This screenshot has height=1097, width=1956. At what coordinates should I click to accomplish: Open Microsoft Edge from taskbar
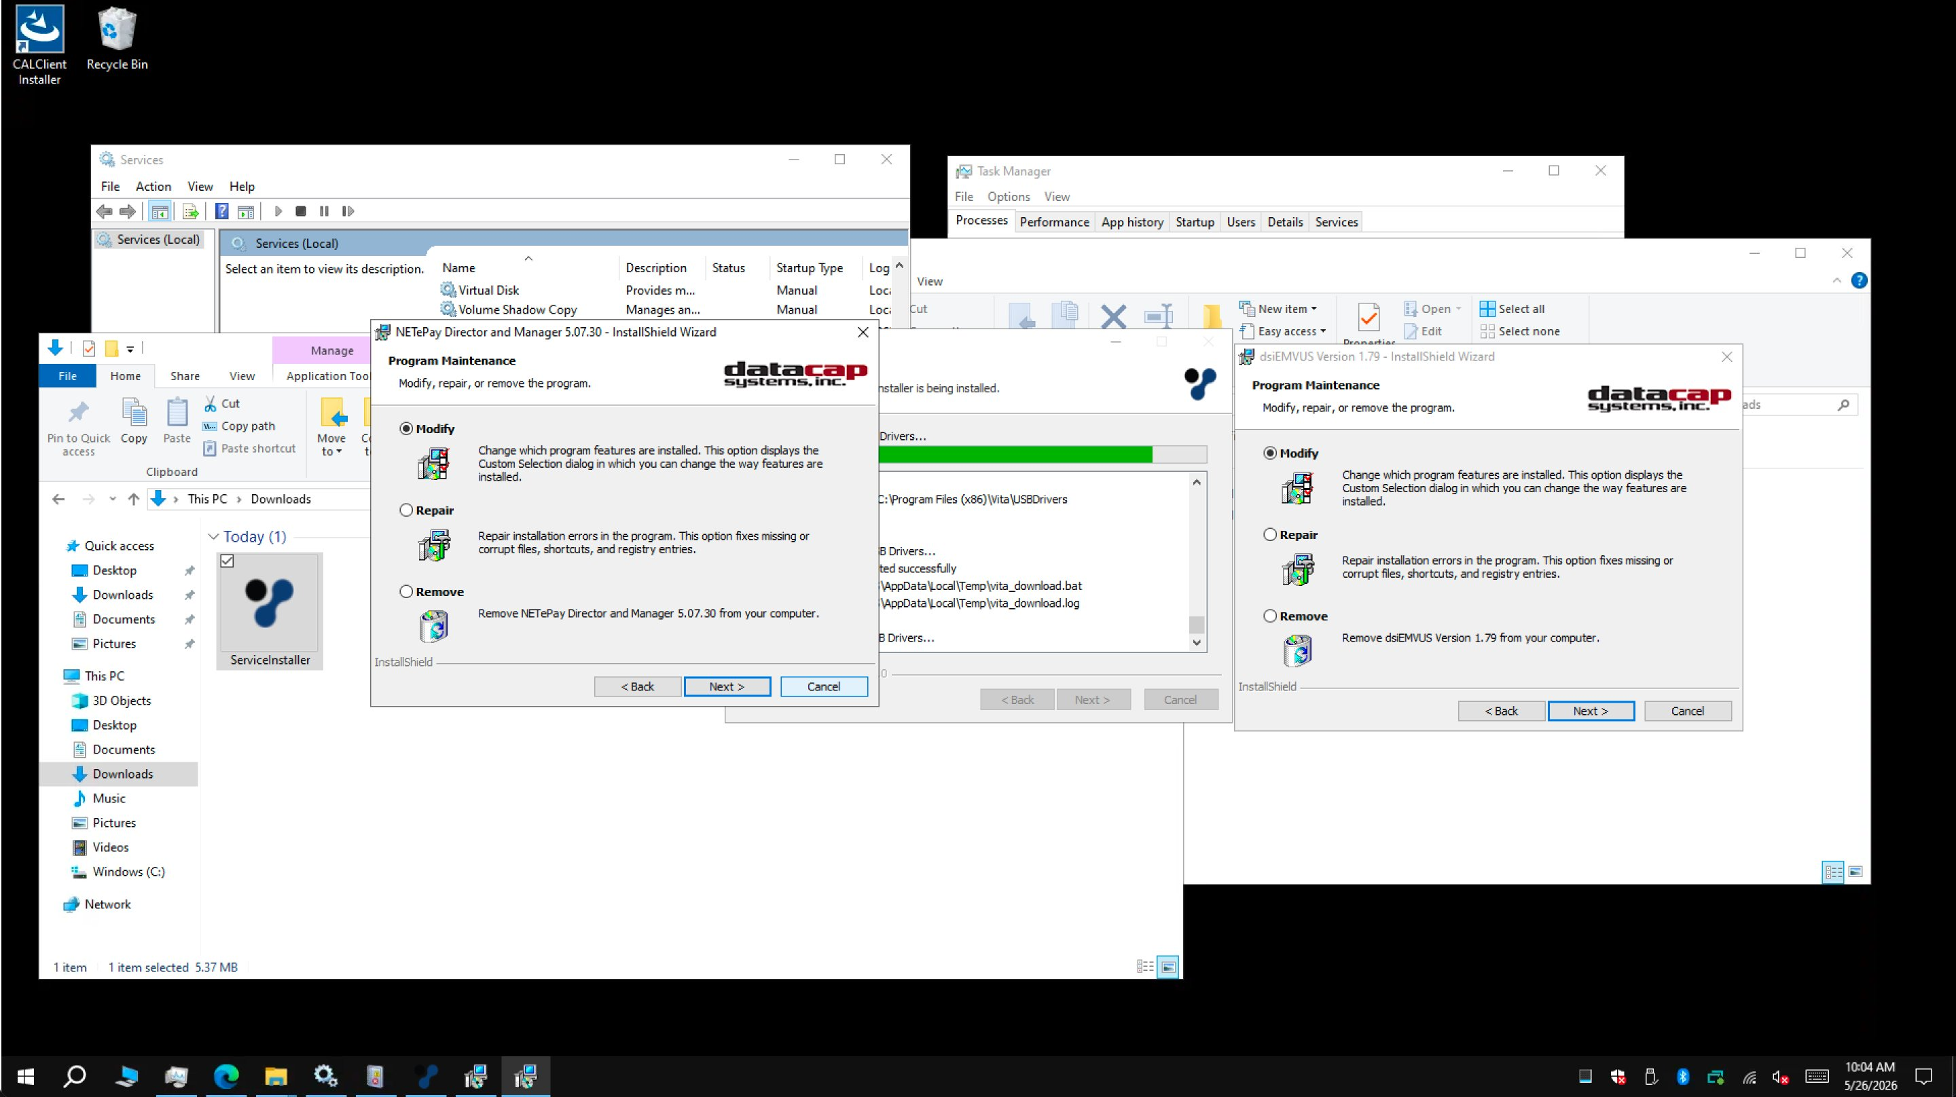(x=226, y=1076)
